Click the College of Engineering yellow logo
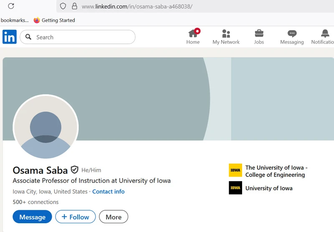Image resolution: width=334 pixels, height=232 pixels. (x=235, y=170)
